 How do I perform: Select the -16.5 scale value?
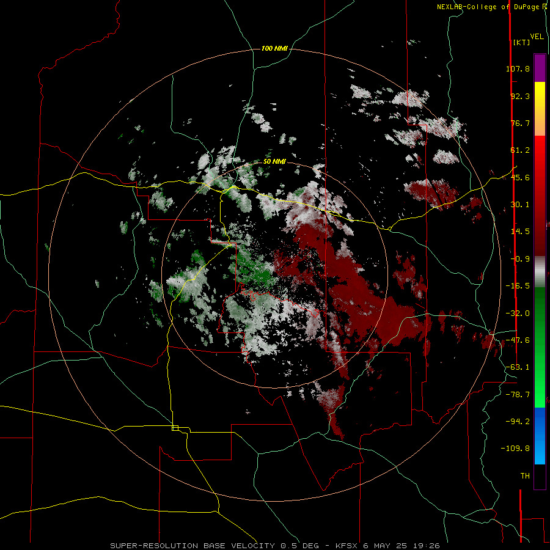tap(518, 286)
